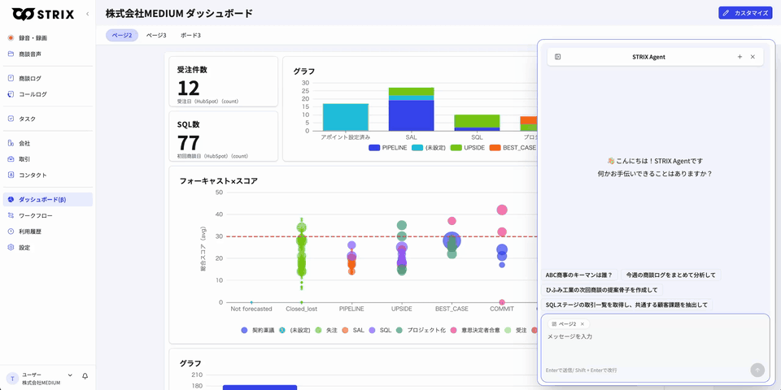The height and width of the screenshot is (390, 781).
Task: Click the アポイント設定済み bar in the chart
Action: (346, 117)
